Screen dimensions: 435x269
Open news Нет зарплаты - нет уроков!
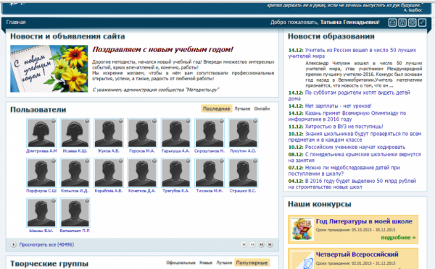tap(338, 106)
